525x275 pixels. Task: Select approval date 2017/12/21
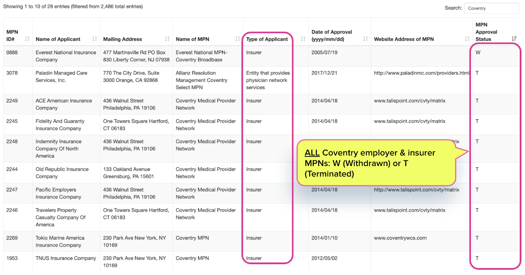[x=325, y=73]
